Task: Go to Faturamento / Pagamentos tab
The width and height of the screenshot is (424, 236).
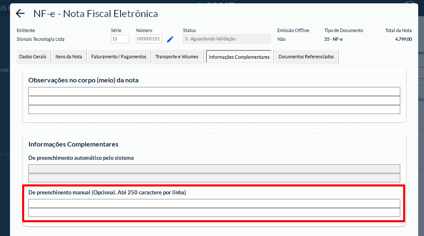Action: (119, 57)
